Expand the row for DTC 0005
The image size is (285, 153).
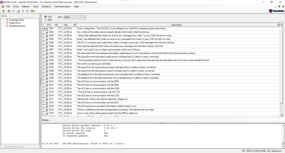tap(47, 43)
